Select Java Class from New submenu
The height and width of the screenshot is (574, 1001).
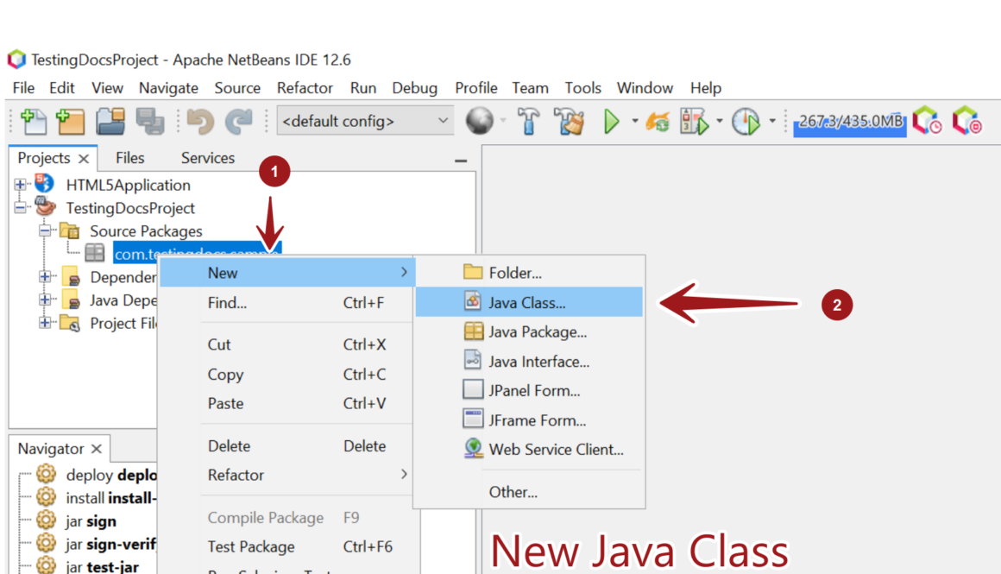click(x=527, y=303)
